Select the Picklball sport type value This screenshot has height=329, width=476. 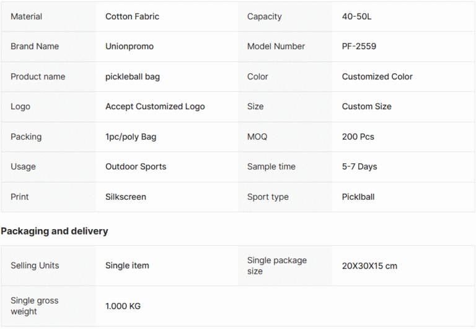point(358,197)
